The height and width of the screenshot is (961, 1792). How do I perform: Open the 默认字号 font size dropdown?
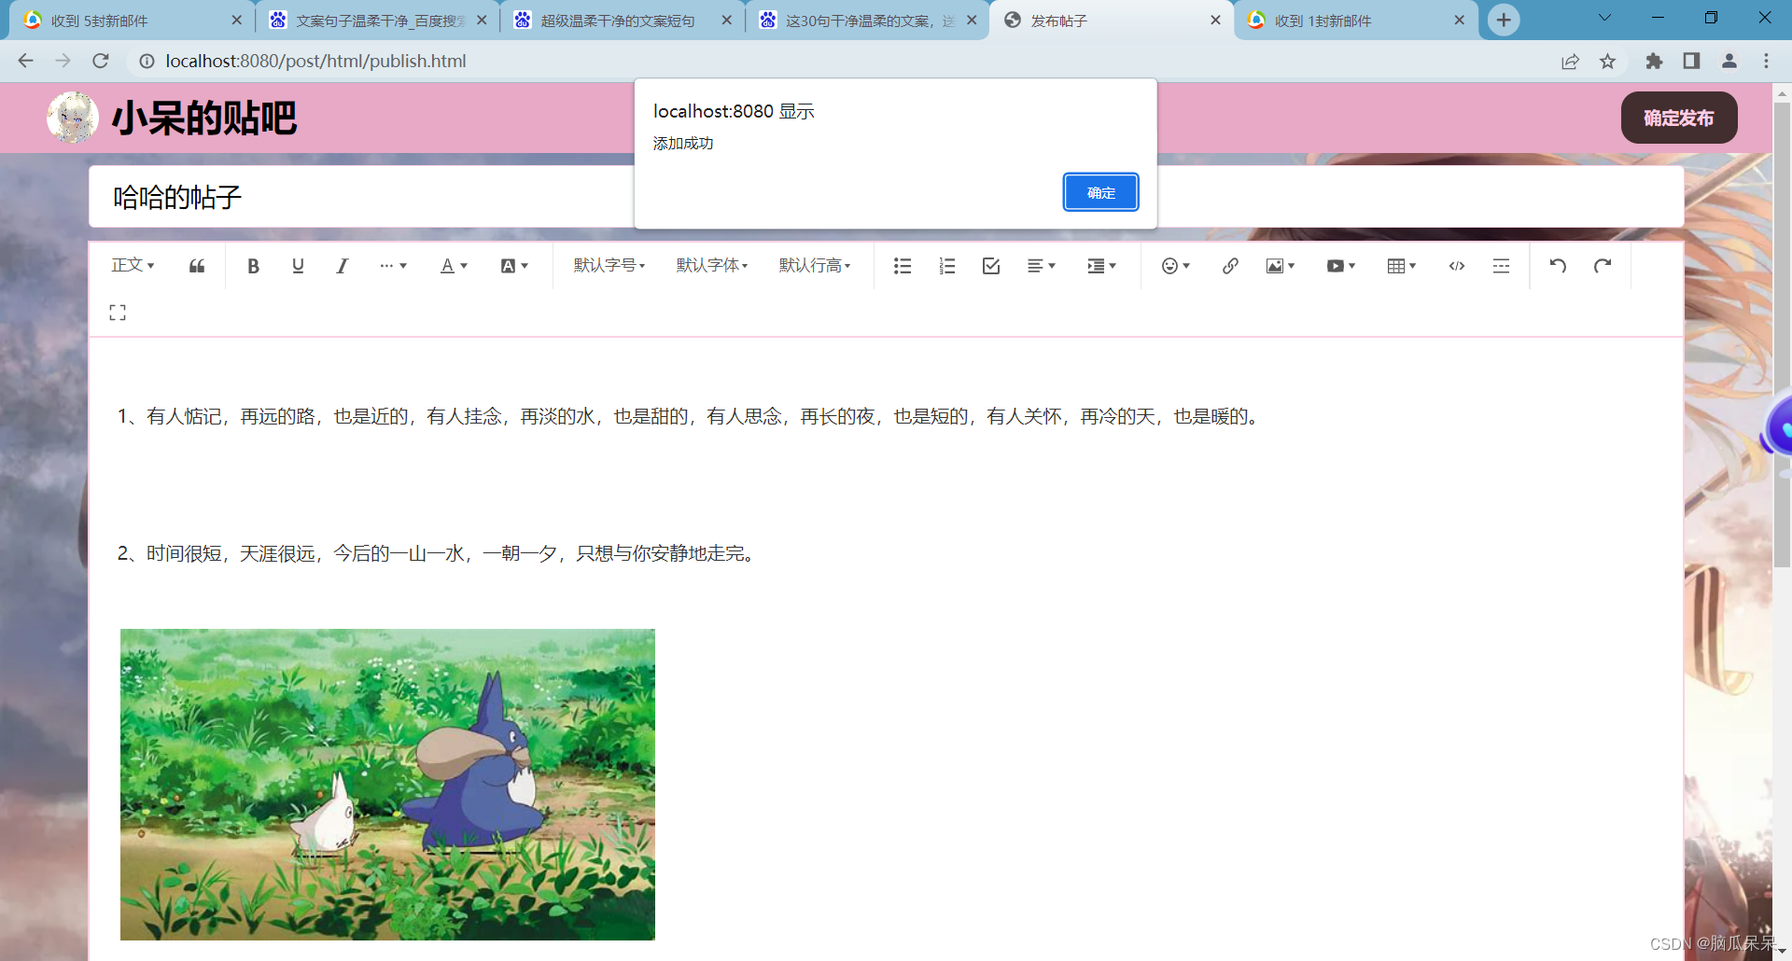(x=609, y=266)
